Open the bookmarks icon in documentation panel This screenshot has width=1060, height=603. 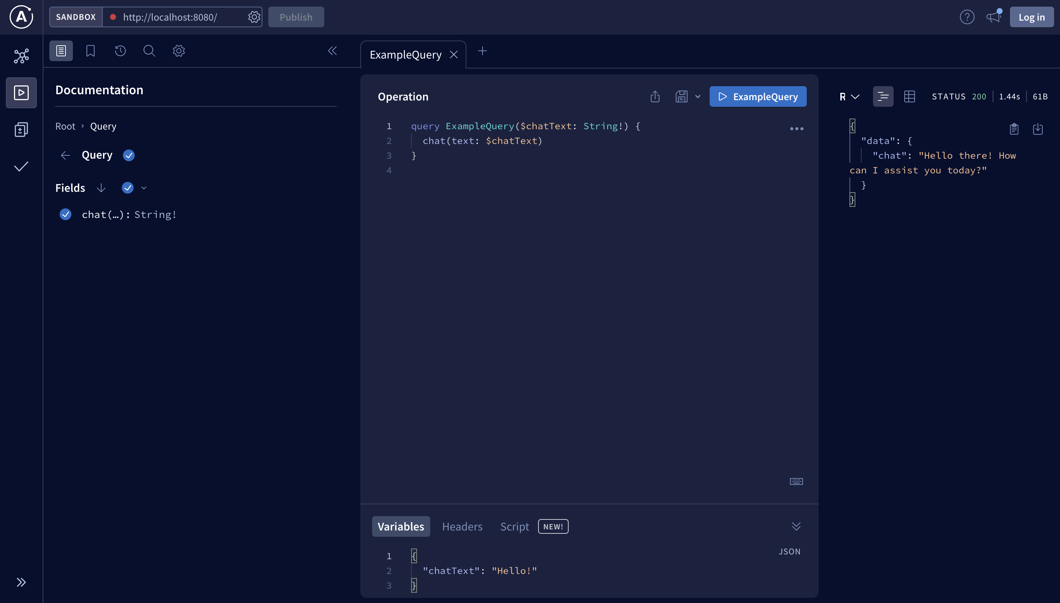(90, 51)
